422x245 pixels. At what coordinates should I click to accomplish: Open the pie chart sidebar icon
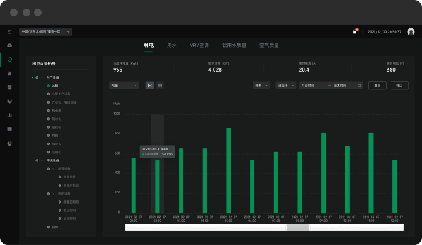(9, 143)
